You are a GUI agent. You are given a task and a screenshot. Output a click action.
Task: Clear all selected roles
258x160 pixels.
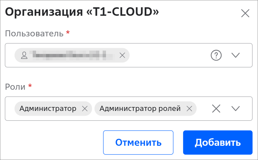tap(216, 108)
